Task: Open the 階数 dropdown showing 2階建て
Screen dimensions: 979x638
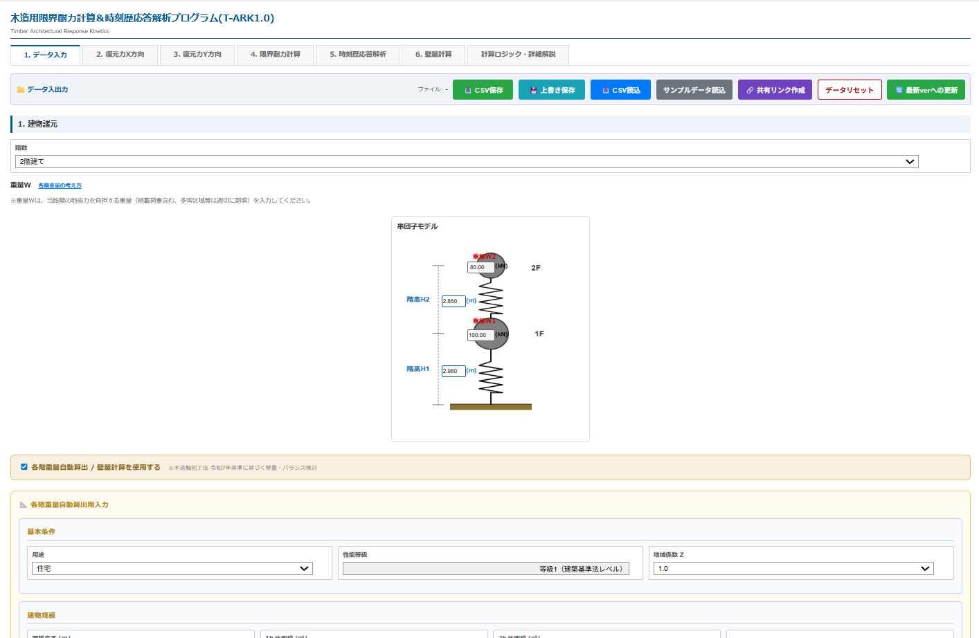Action: (x=466, y=161)
